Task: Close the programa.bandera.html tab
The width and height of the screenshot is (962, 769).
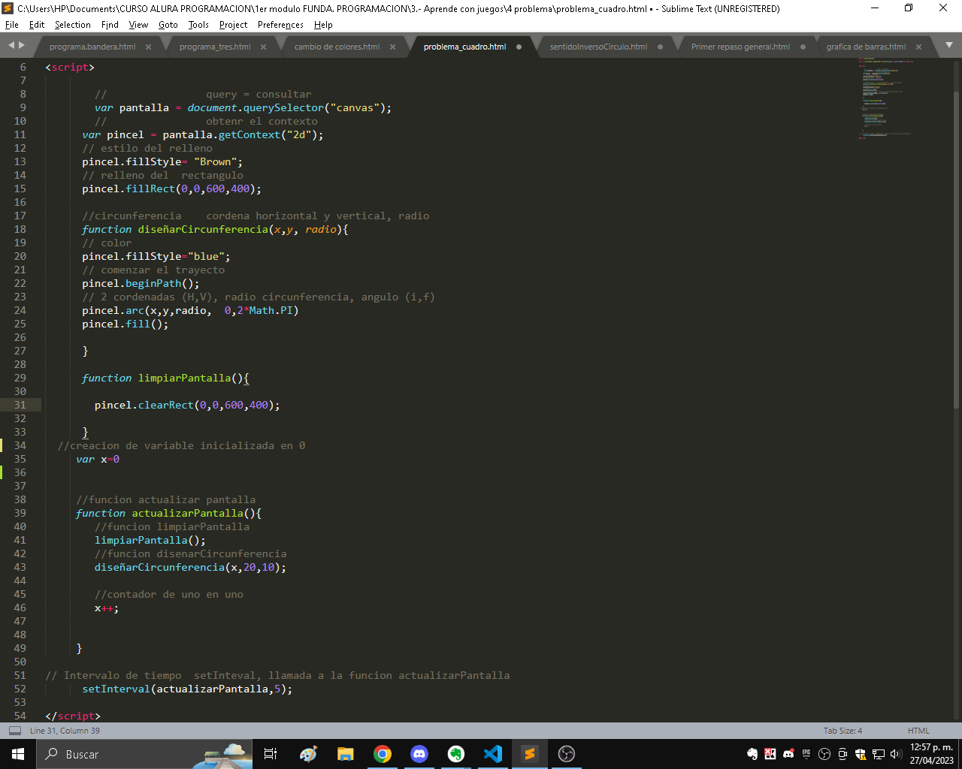Action: (x=148, y=47)
